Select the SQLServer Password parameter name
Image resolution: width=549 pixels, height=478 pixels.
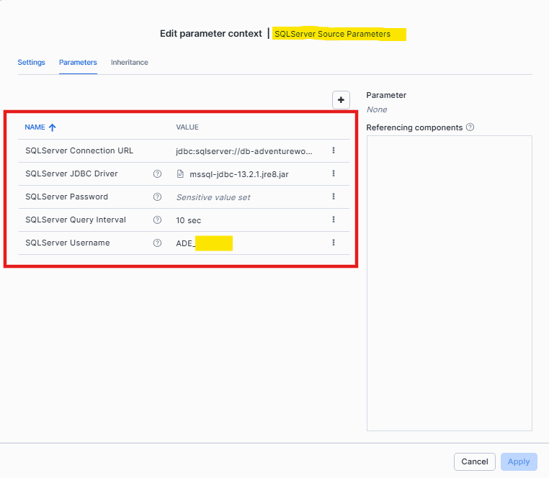tap(66, 197)
